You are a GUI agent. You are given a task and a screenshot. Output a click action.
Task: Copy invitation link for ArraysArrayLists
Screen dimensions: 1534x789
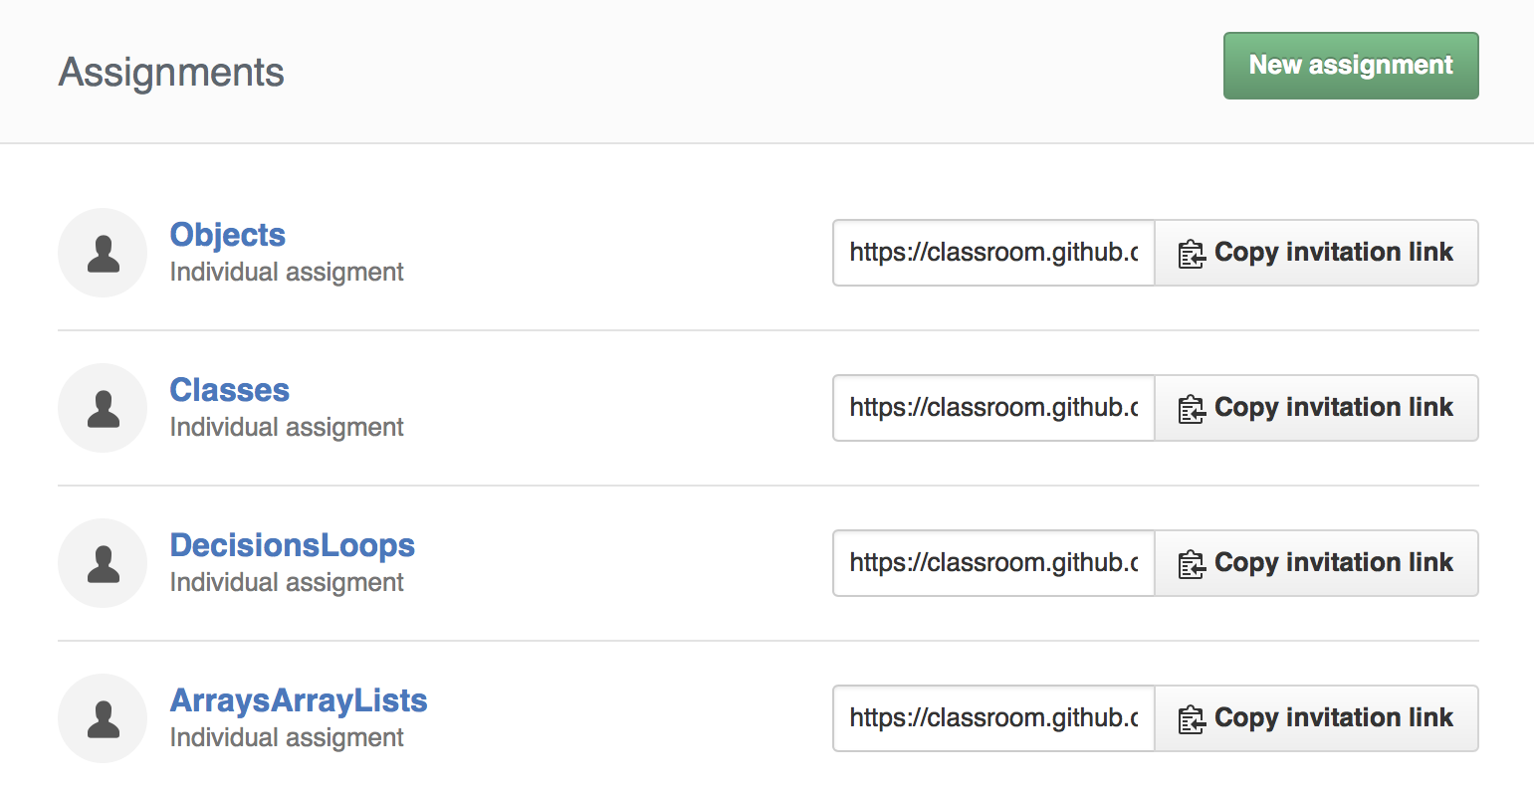(x=1316, y=718)
